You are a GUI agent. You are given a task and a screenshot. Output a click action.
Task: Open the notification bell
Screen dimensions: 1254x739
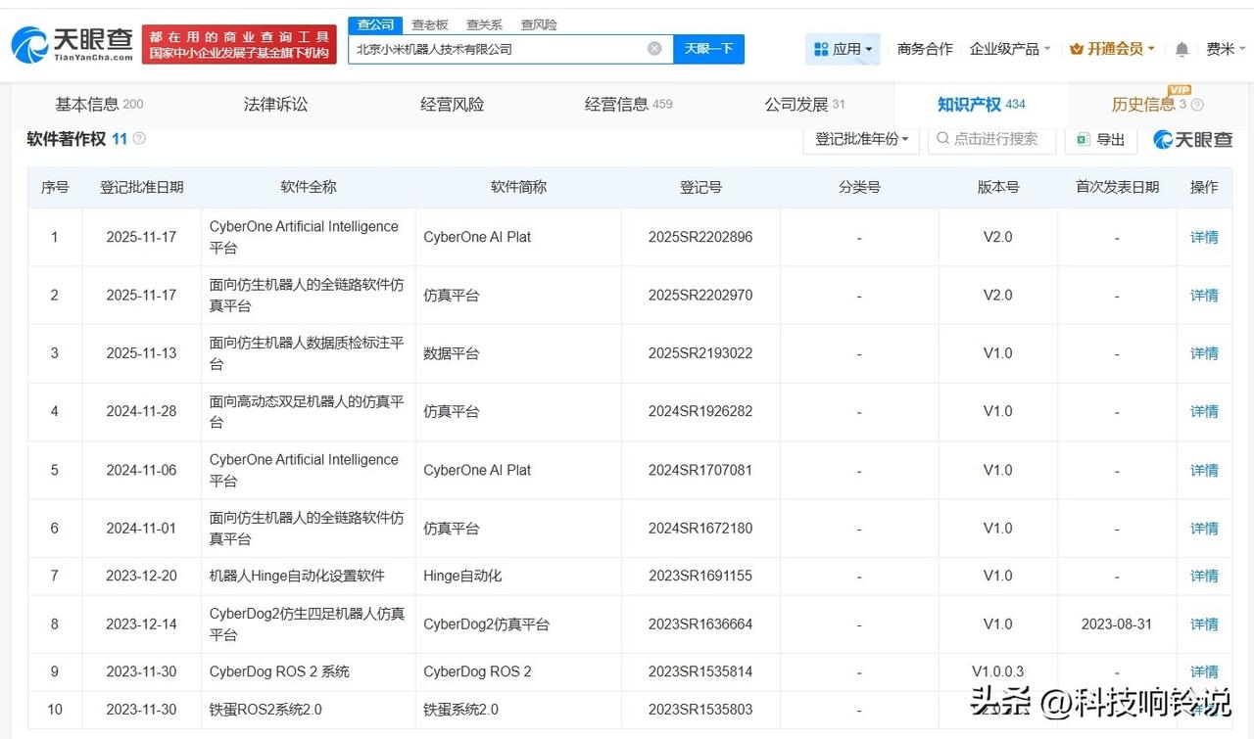(x=1182, y=49)
